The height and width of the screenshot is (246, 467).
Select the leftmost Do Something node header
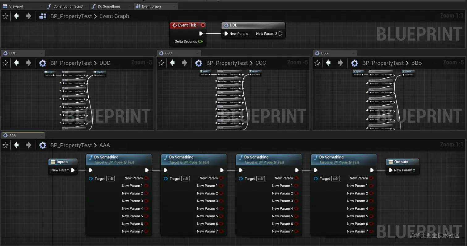(119, 159)
